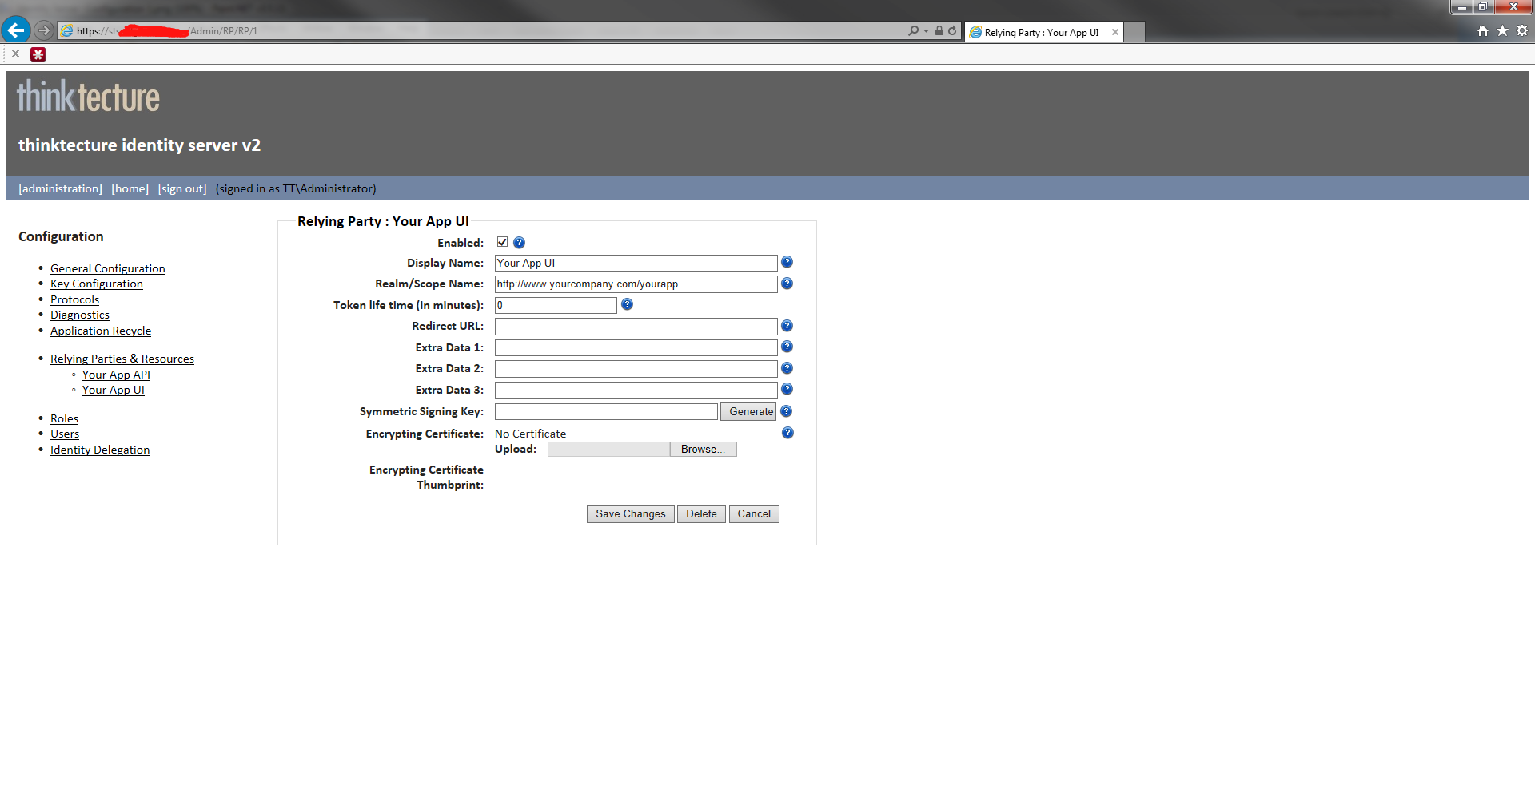This screenshot has height=797, width=1535.
Task: Open General Configuration link
Action: [x=108, y=268]
